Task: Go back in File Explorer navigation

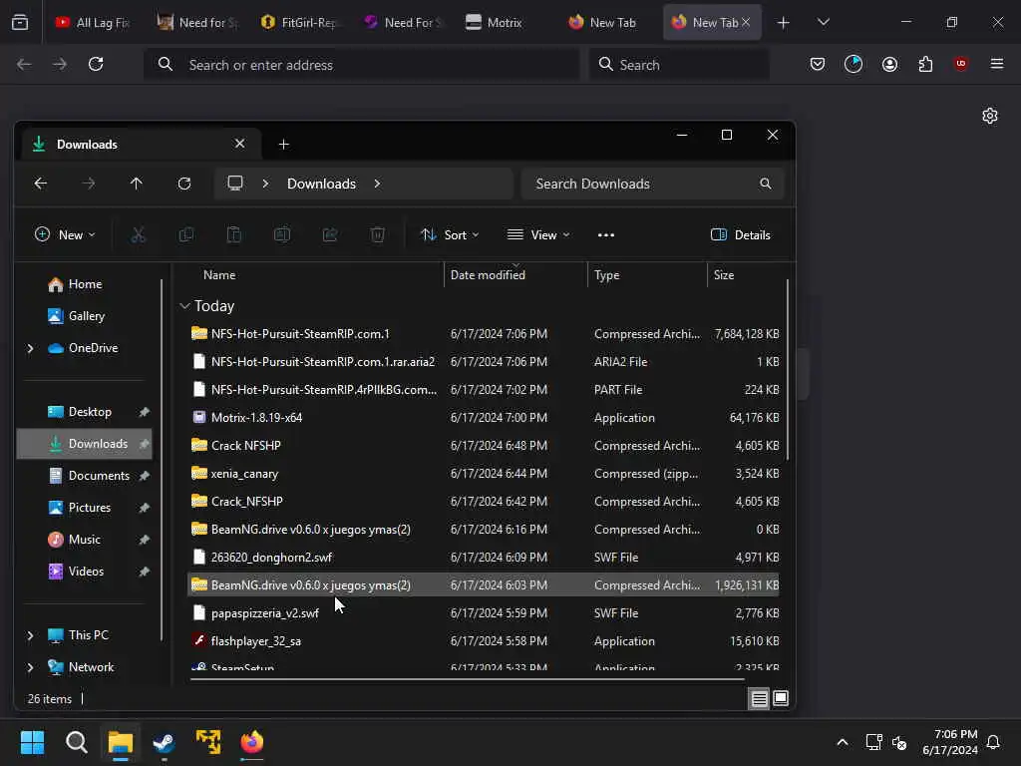Action: coord(40,184)
